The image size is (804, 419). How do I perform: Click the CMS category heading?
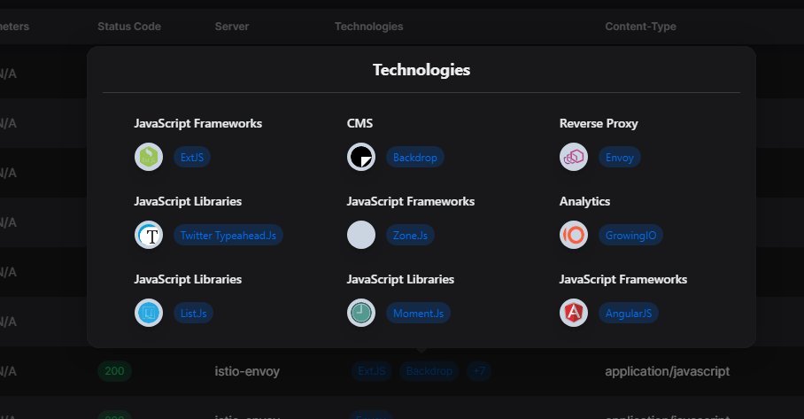point(360,123)
